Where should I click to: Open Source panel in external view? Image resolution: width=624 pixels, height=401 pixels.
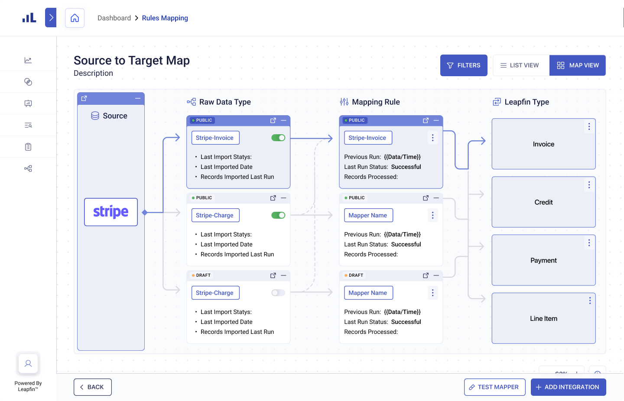(x=84, y=99)
